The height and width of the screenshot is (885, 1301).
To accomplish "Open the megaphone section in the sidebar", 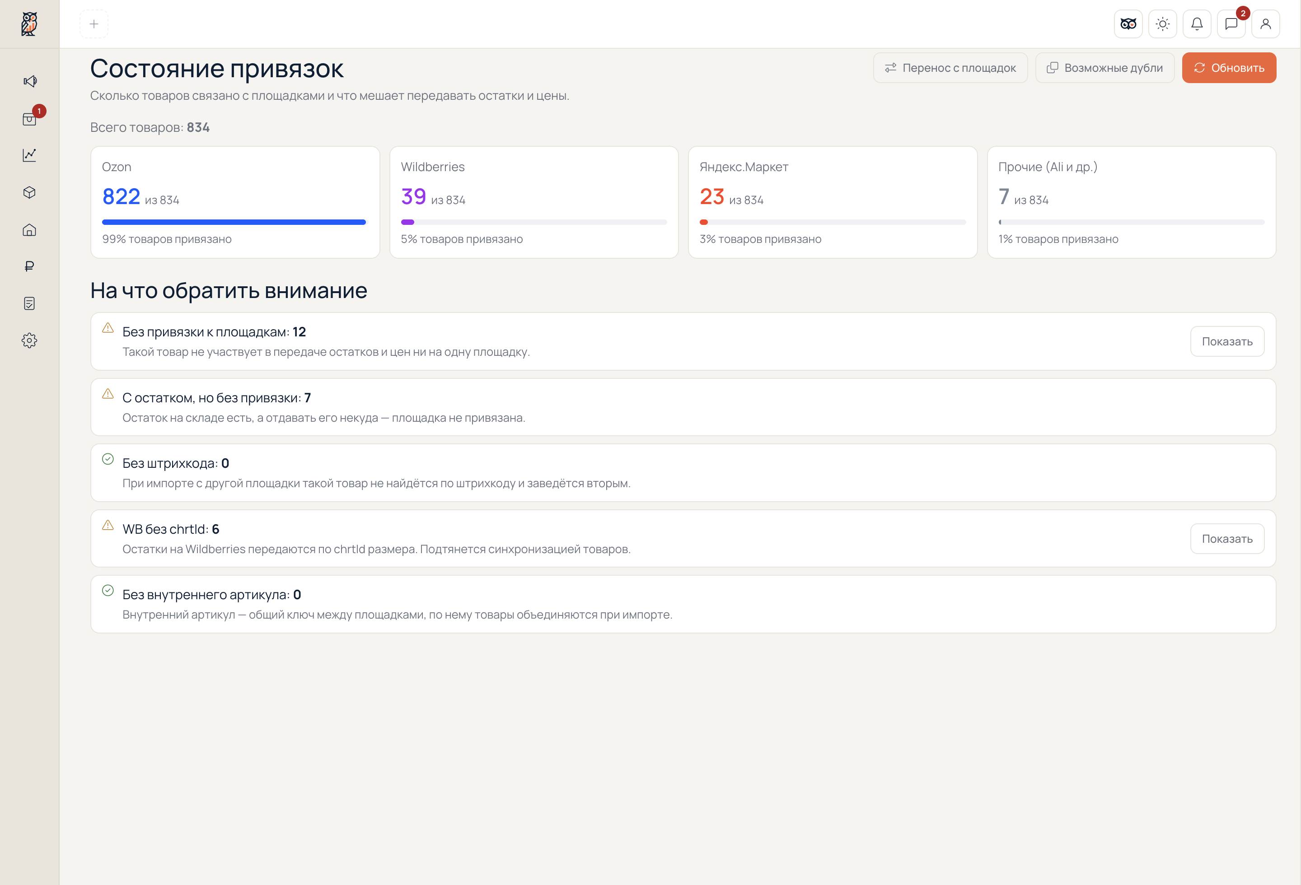I will 30,81.
